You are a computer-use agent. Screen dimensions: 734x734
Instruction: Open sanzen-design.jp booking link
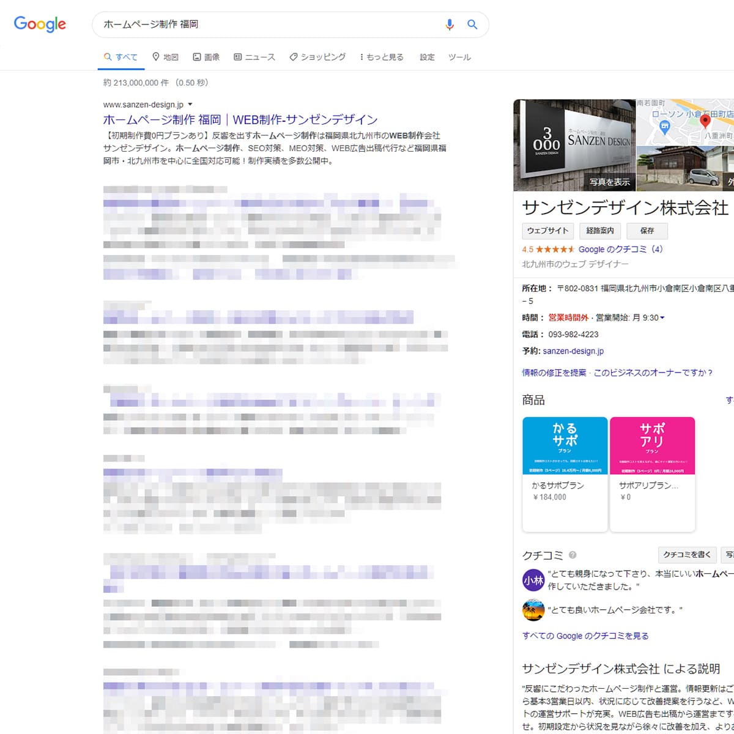[573, 351]
